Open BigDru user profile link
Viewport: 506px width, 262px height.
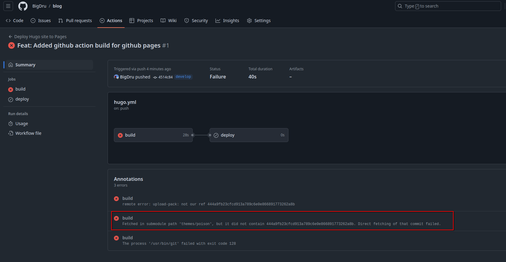pyautogui.click(x=39, y=6)
